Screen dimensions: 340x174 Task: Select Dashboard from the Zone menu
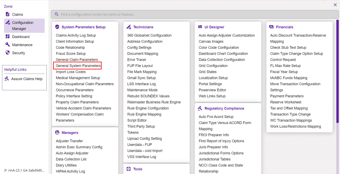point(21,37)
